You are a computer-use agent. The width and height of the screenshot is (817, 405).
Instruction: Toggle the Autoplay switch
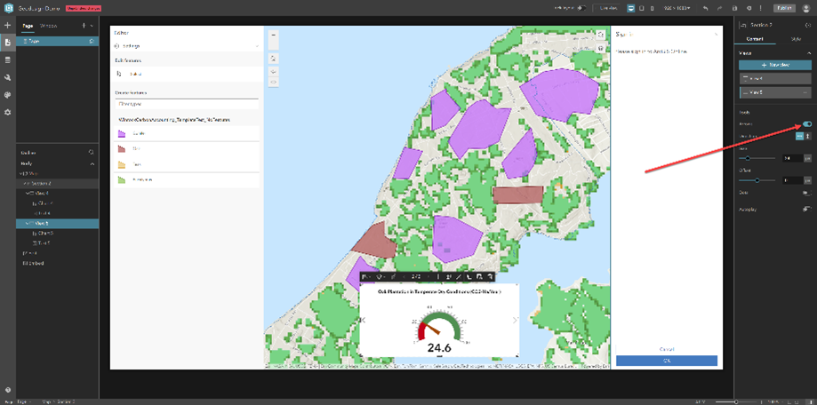(x=807, y=210)
